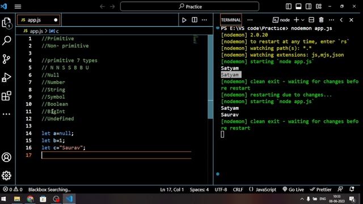
Task: Run the code with play button
Action: pos(184,20)
